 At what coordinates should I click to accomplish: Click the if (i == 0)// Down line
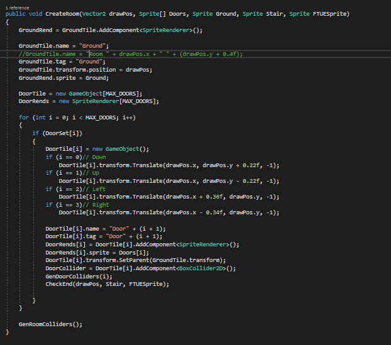click(x=75, y=157)
